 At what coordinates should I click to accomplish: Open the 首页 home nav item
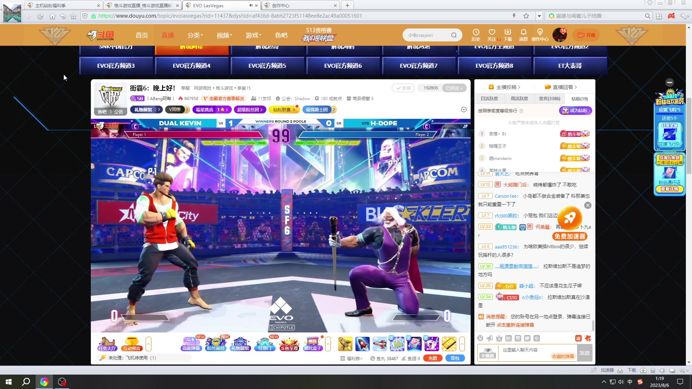pos(142,35)
